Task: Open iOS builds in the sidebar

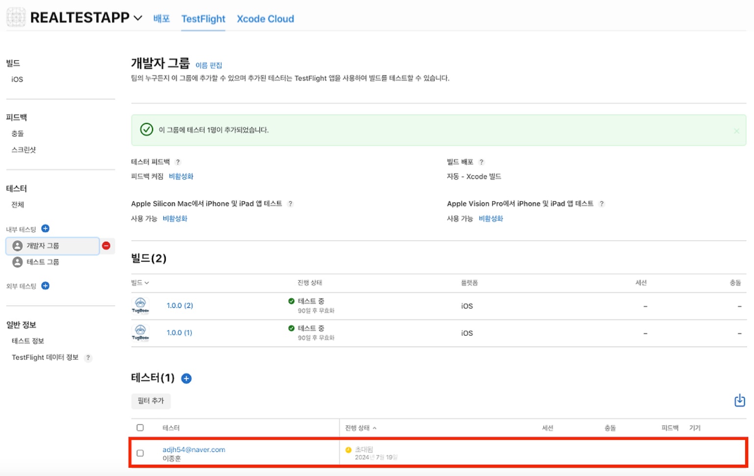Action: coord(17,79)
